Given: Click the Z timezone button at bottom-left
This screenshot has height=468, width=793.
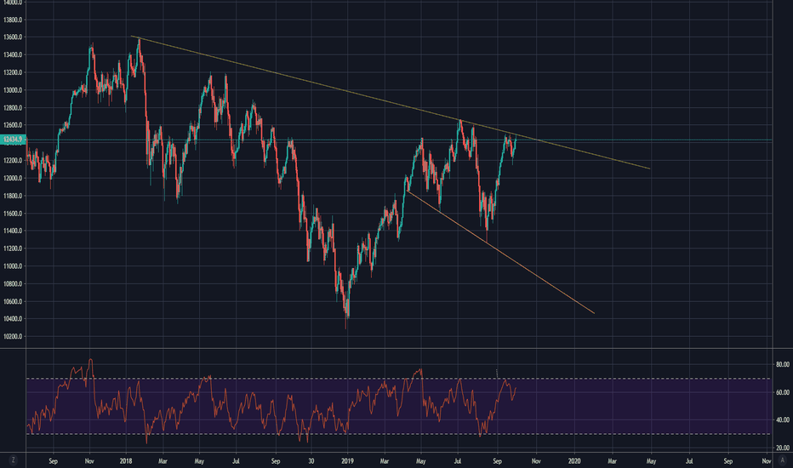Looking at the screenshot, I should click(x=13, y=459).
